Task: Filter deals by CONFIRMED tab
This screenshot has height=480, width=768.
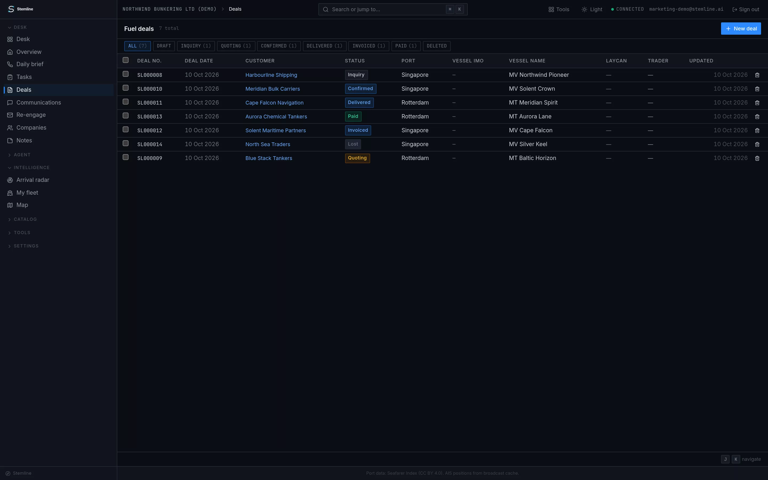Action: coord(279,46)
